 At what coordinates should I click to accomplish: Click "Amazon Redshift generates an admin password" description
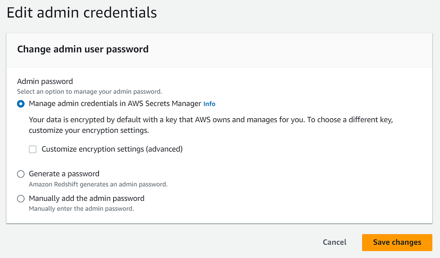coord(98,184)
